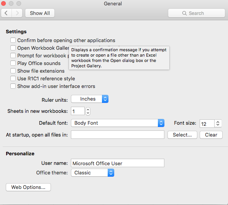The image size is (228, 205).
Task: Click the startup files path field
Action: pyautogui.click(x=118, y=135)
